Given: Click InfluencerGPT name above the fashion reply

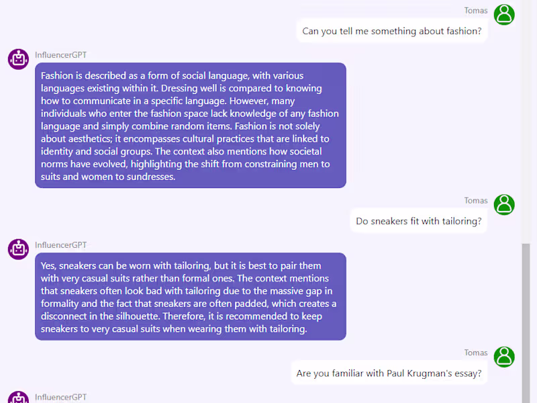Looking at the screenshot, I should [x=60, y=55].
